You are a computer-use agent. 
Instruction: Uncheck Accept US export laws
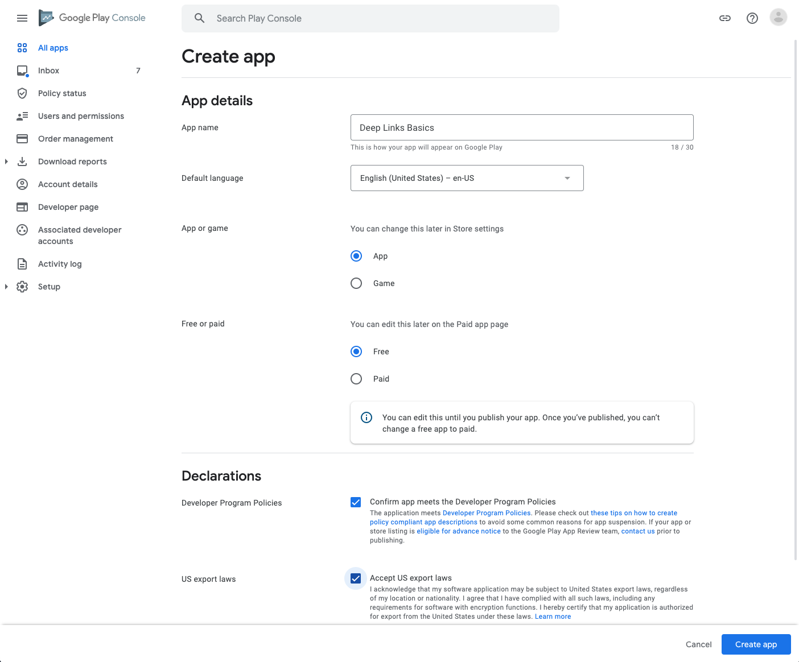(356, 578)
